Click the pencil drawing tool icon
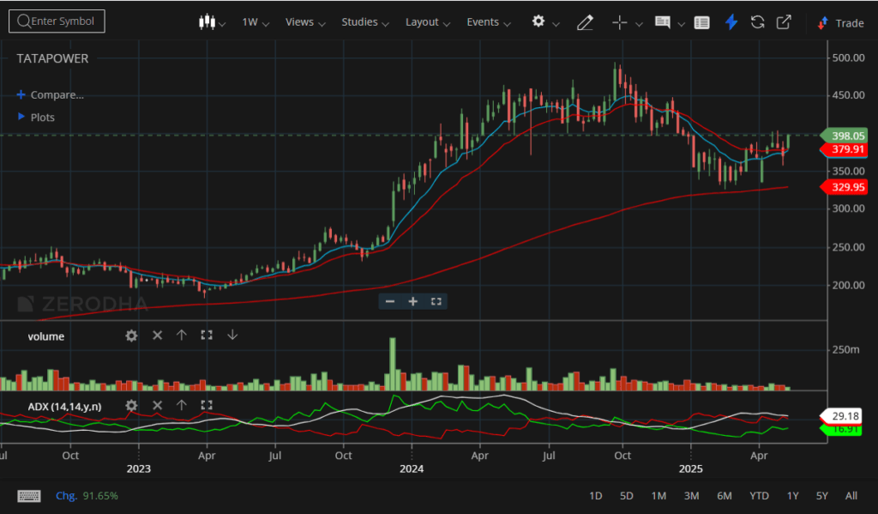This screenshot has width=878, height=514. [586, 22]
